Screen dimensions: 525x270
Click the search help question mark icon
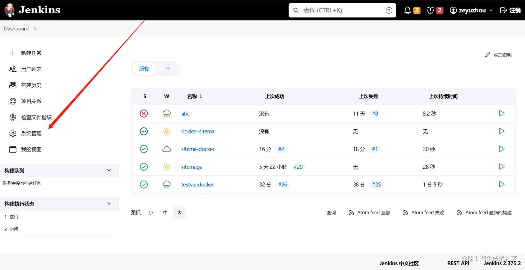tap(389, 10)
